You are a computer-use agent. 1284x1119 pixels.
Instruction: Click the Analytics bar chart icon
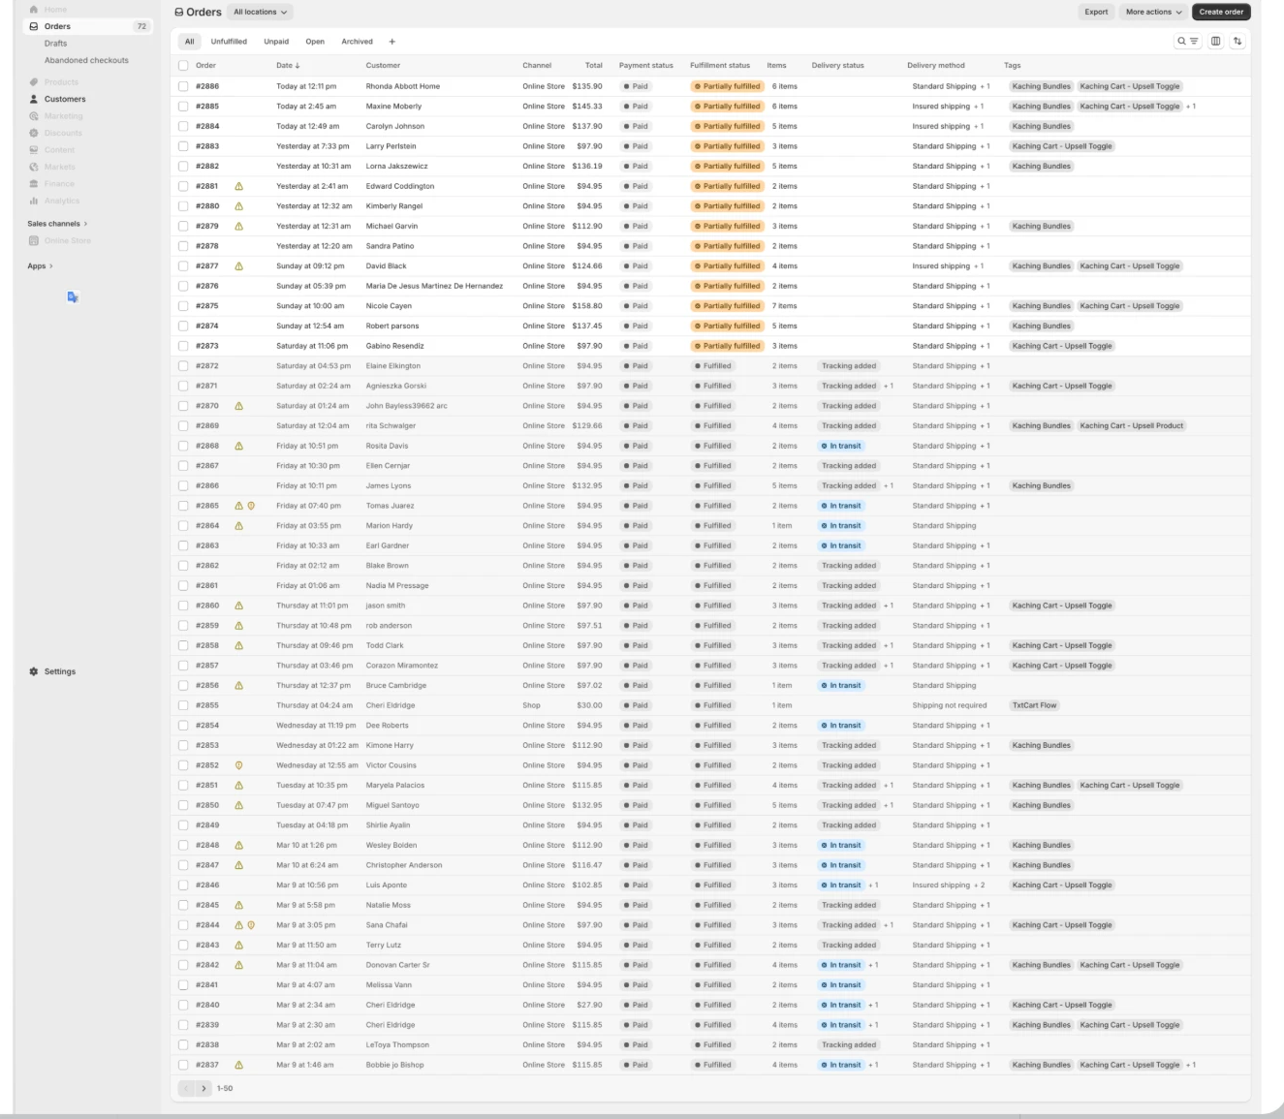click(x=34, y=201)
